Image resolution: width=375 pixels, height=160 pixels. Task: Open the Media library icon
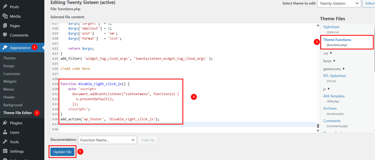click(5, 16)
